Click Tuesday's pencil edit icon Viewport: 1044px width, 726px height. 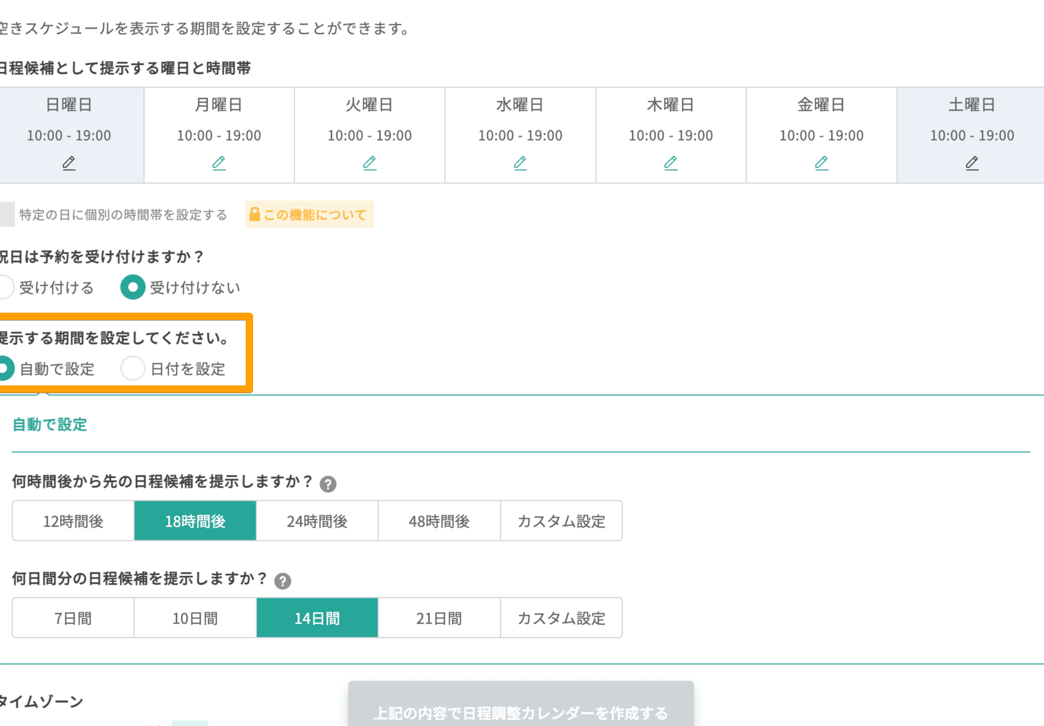point(370,163)
